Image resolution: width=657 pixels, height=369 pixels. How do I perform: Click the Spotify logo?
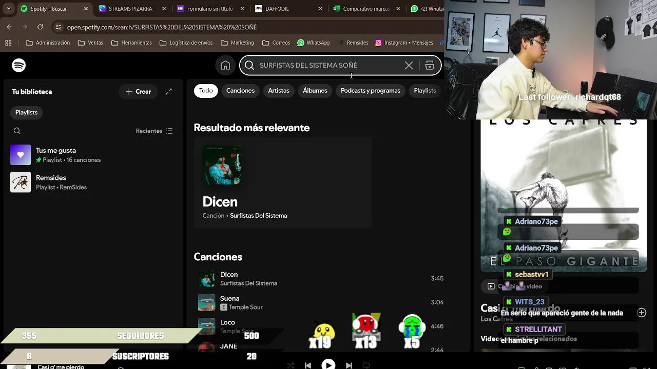pos(19,65)
